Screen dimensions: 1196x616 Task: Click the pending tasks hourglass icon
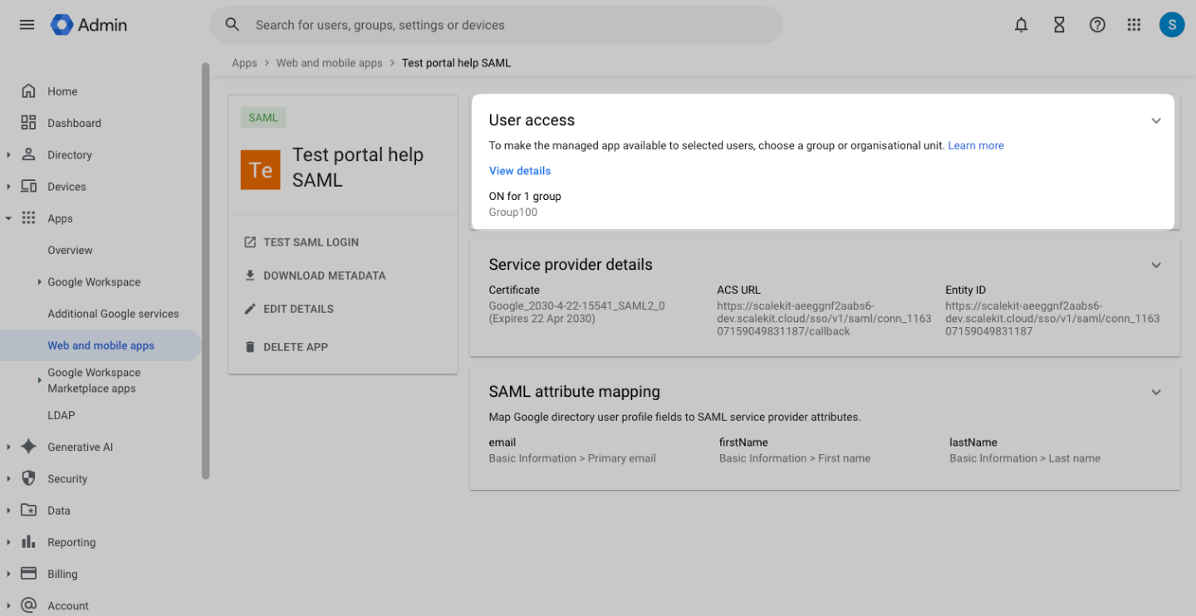1059,25
